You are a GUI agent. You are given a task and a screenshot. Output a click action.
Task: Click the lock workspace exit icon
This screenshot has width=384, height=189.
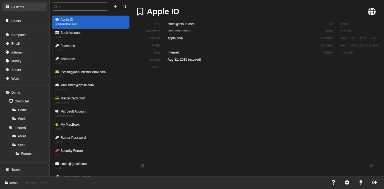point(375,182)
